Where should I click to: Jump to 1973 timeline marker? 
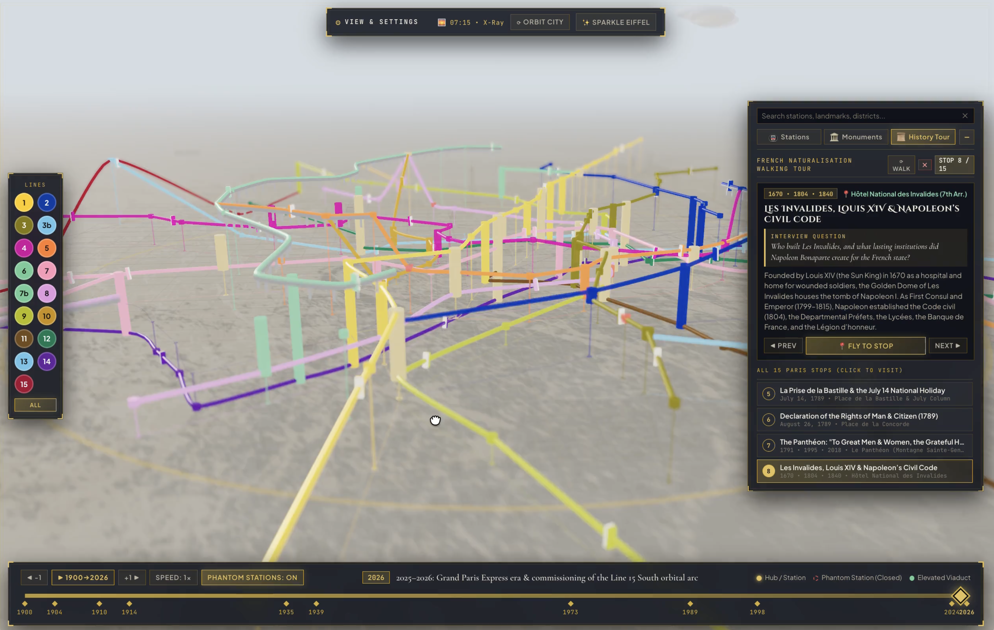pos(571,608)
